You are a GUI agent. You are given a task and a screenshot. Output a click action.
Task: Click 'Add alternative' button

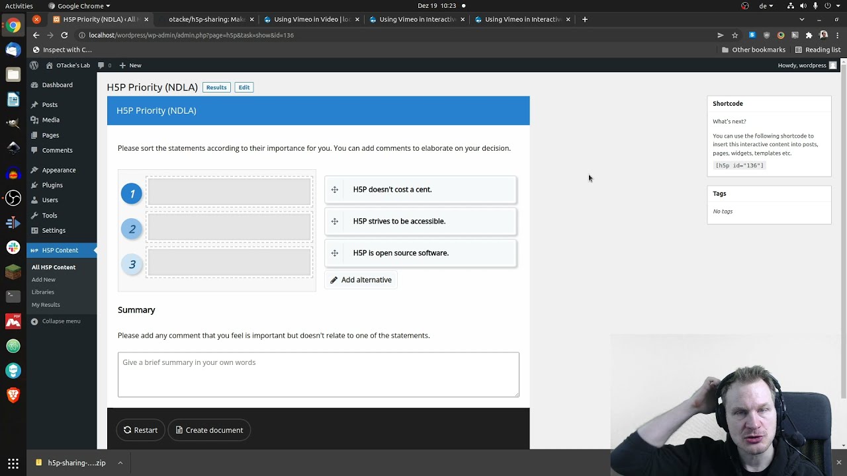point(361,280)
